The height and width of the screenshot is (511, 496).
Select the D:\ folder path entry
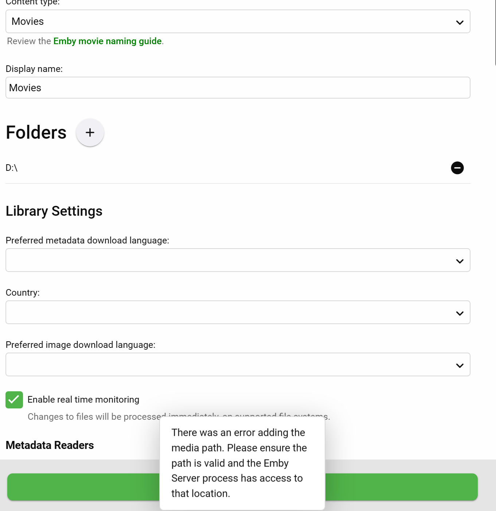pyautogui.click(x=12, y=168)
